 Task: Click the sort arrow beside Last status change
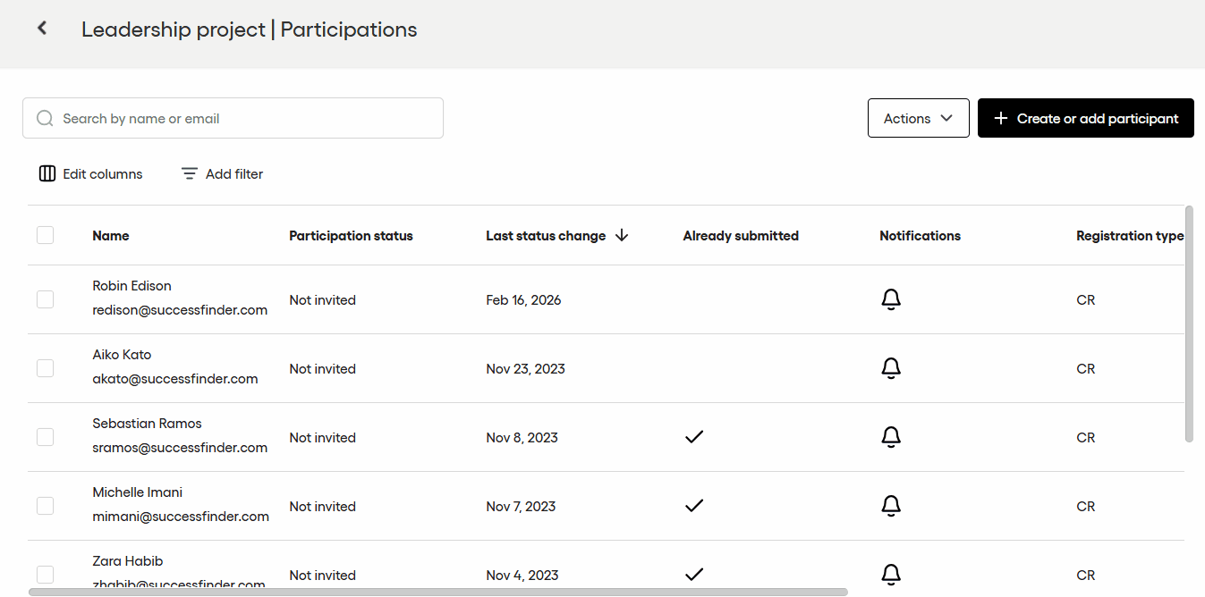pos(622,235)
